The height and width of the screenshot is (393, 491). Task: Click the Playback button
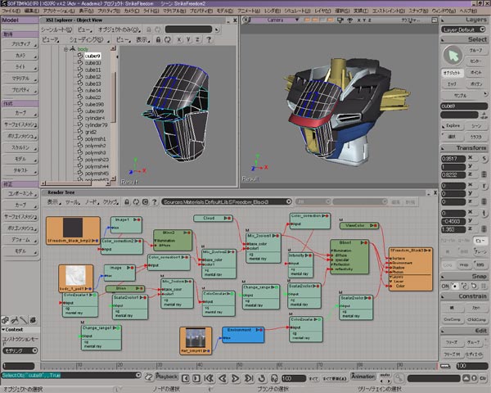click(167, 377)
